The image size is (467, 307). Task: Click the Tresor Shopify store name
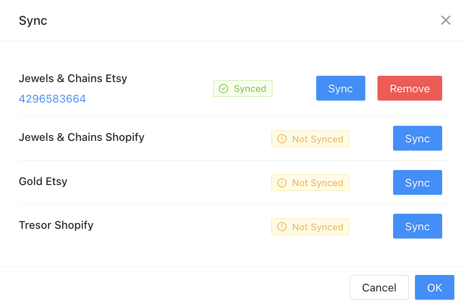click(56, 225)
